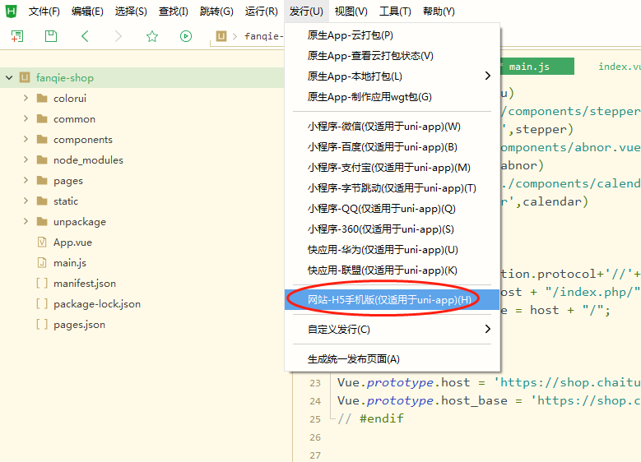Choose 小程序-字节跳动 publish option
Viewport: 641px width, 462px height.
[392, 188]
